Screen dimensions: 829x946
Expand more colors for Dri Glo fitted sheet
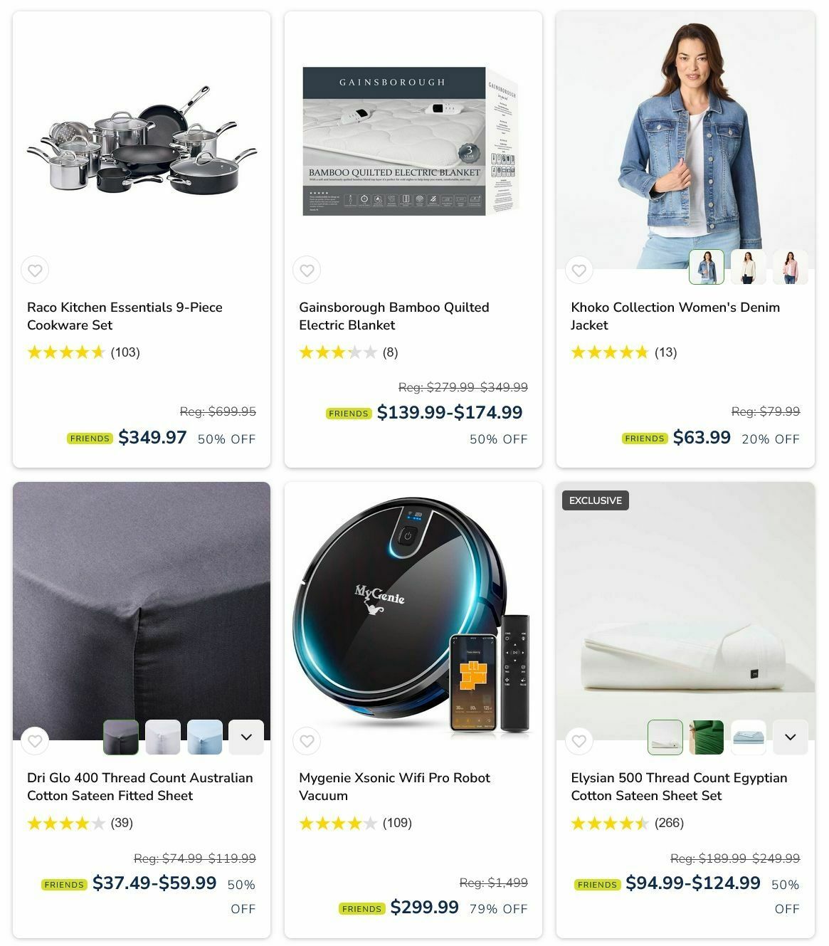coord(246,737)
